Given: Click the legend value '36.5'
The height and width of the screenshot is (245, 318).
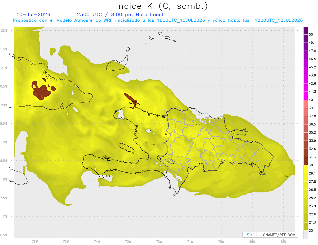Looking at the screenshot, I should (312, 124).
